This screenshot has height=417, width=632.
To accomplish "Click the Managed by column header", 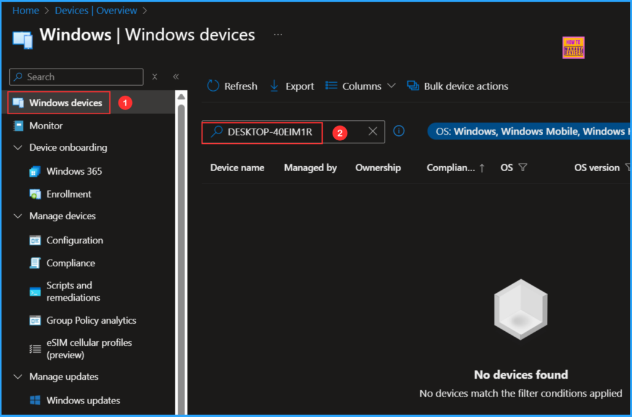I will (x=310, y=168).
